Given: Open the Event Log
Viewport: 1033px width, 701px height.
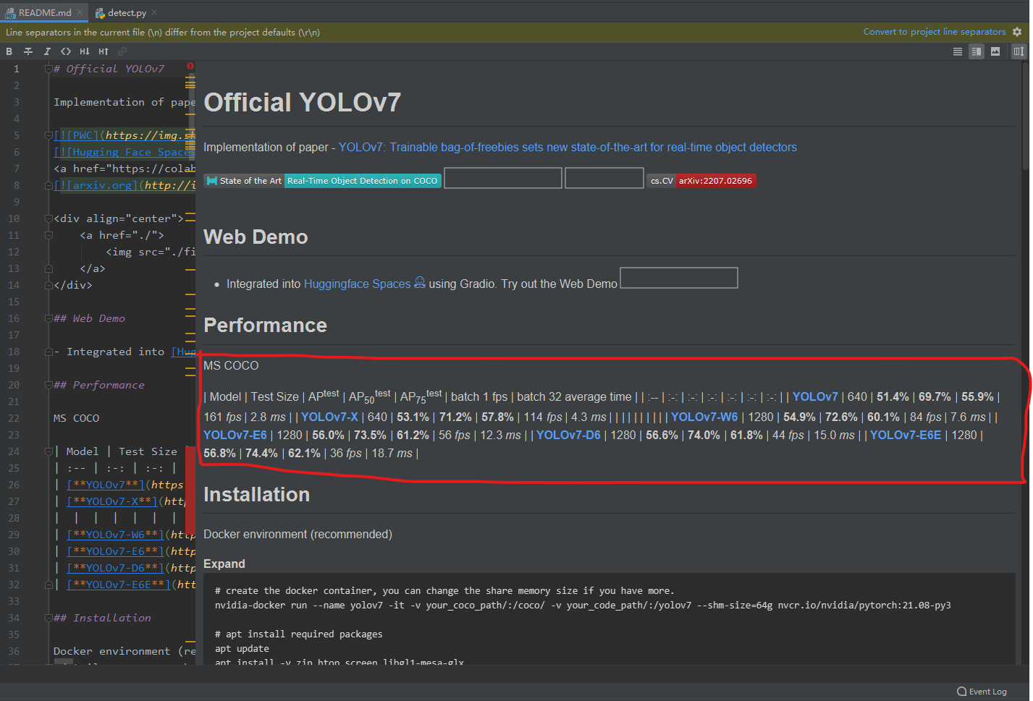Looking at the screenshot, I should click(982, 692).
